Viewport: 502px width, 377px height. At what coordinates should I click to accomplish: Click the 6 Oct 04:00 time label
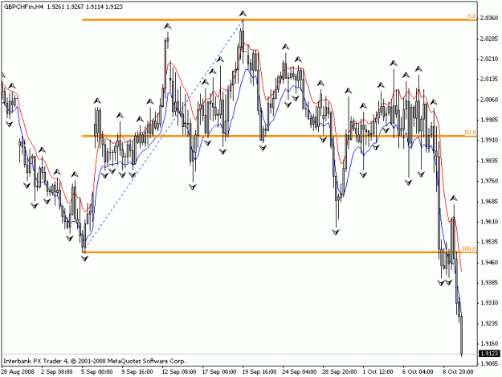(x=418, y=372)
